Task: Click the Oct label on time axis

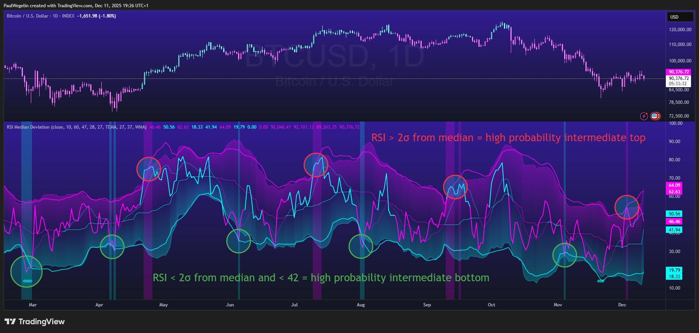Action: (491, 305)
